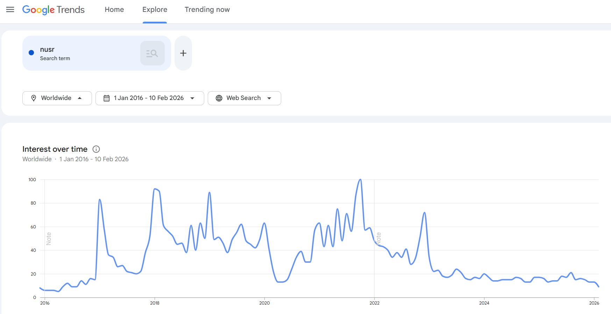Click the 40 y-axis value
The width and height of the screenshot is (611, 314).
[33, 250]
